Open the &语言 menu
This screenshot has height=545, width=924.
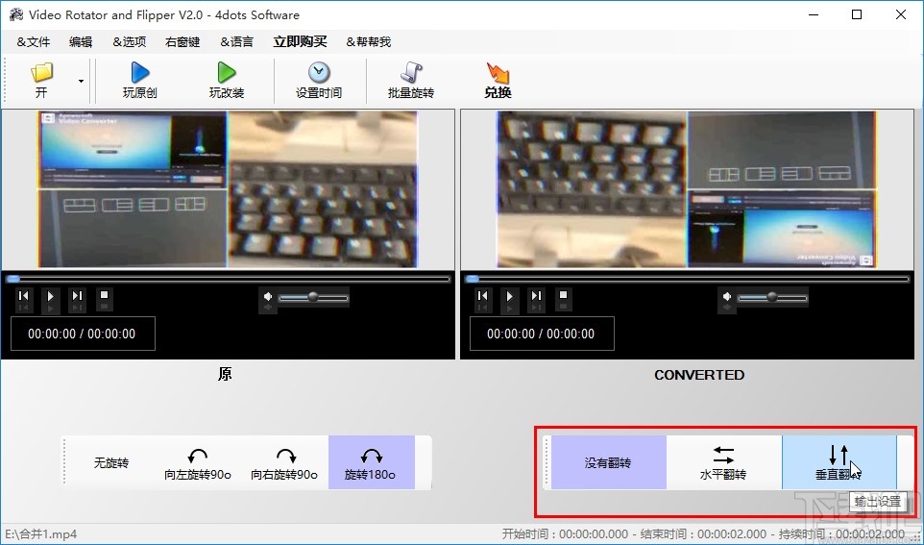[237, 42]
